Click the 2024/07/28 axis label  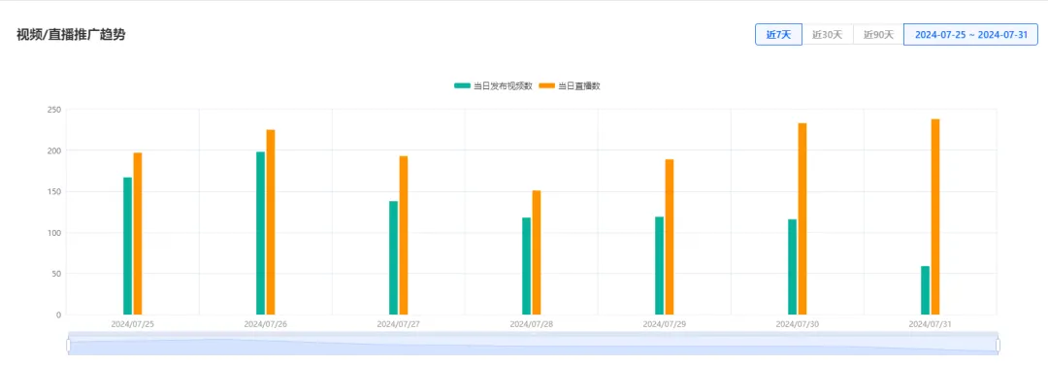click(532, 323)
